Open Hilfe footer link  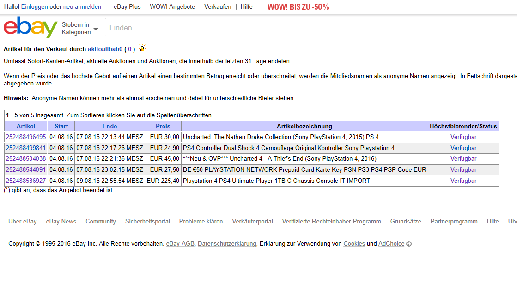click(493, 222)
